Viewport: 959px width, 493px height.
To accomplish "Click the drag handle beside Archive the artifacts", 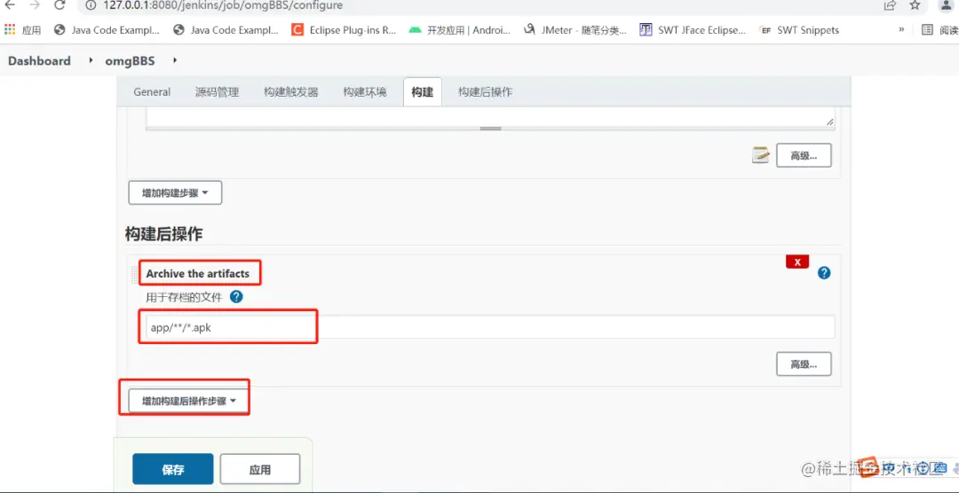I will click(x=135, y=274).
